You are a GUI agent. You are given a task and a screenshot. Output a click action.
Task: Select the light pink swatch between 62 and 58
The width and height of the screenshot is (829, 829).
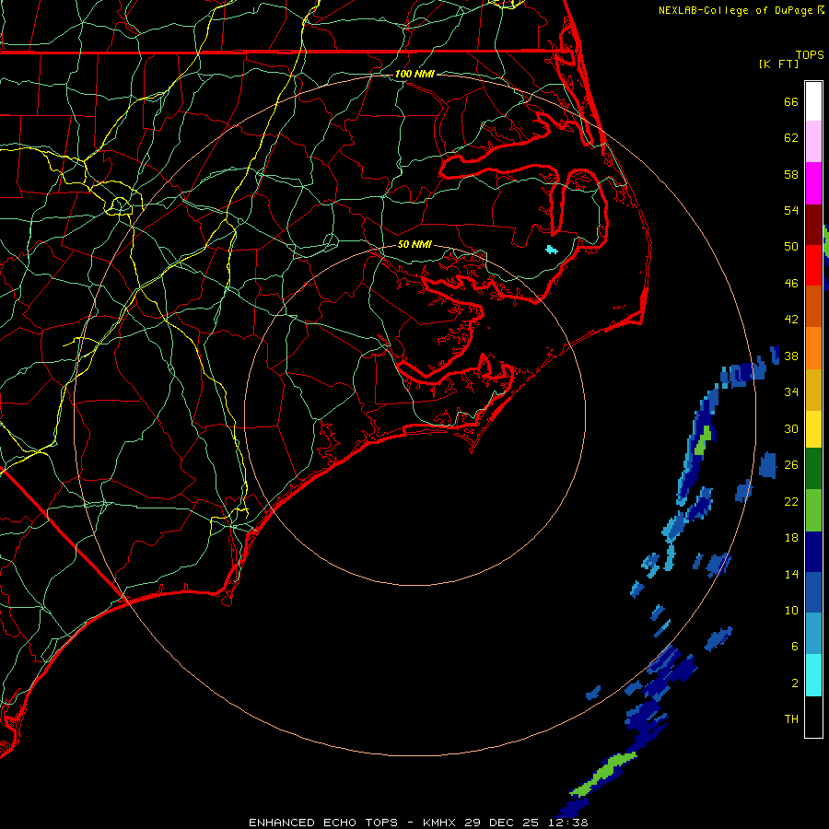[x=813, y=142]
